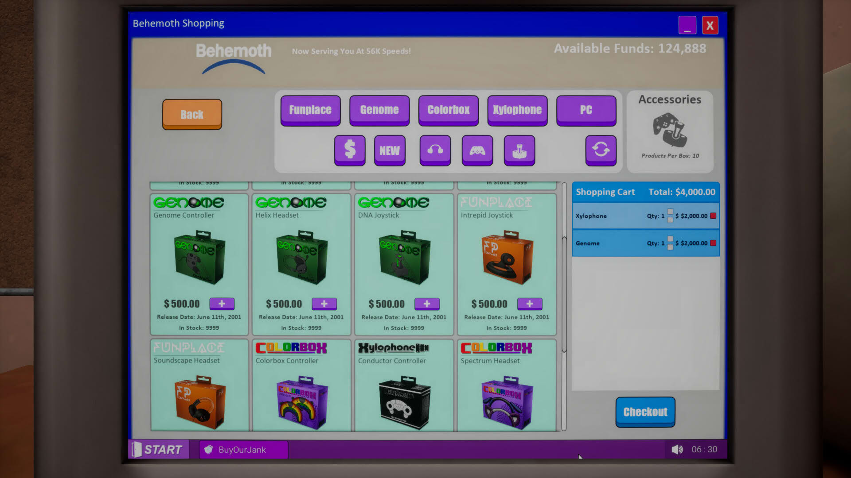This screenshot has height=478, width=851.
Task: Click the BuyOurJank taskbar shield icon
Action: 208,449
